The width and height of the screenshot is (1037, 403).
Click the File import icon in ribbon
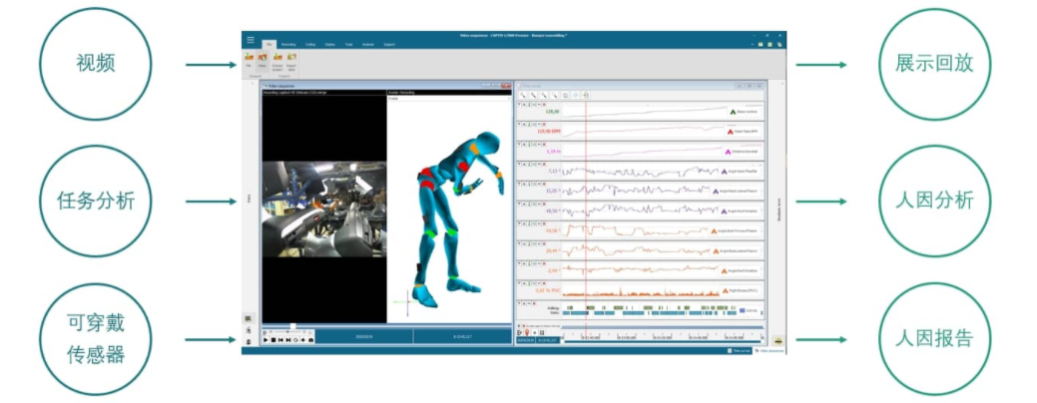[x=249, y=60]
